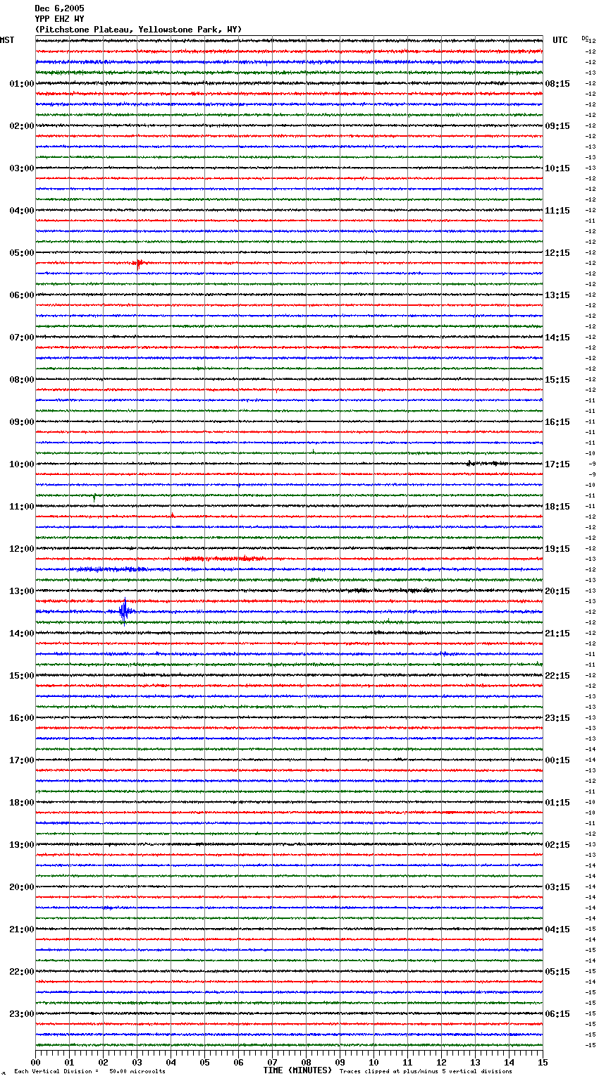Click the 08:00 MST time label
The width and height of the screenshot is (599, 1081).
pos(21,380)
